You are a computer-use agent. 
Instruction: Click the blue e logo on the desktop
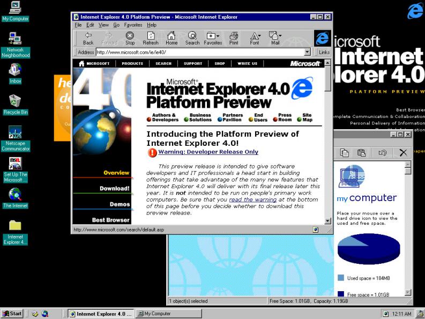(415, 11)
